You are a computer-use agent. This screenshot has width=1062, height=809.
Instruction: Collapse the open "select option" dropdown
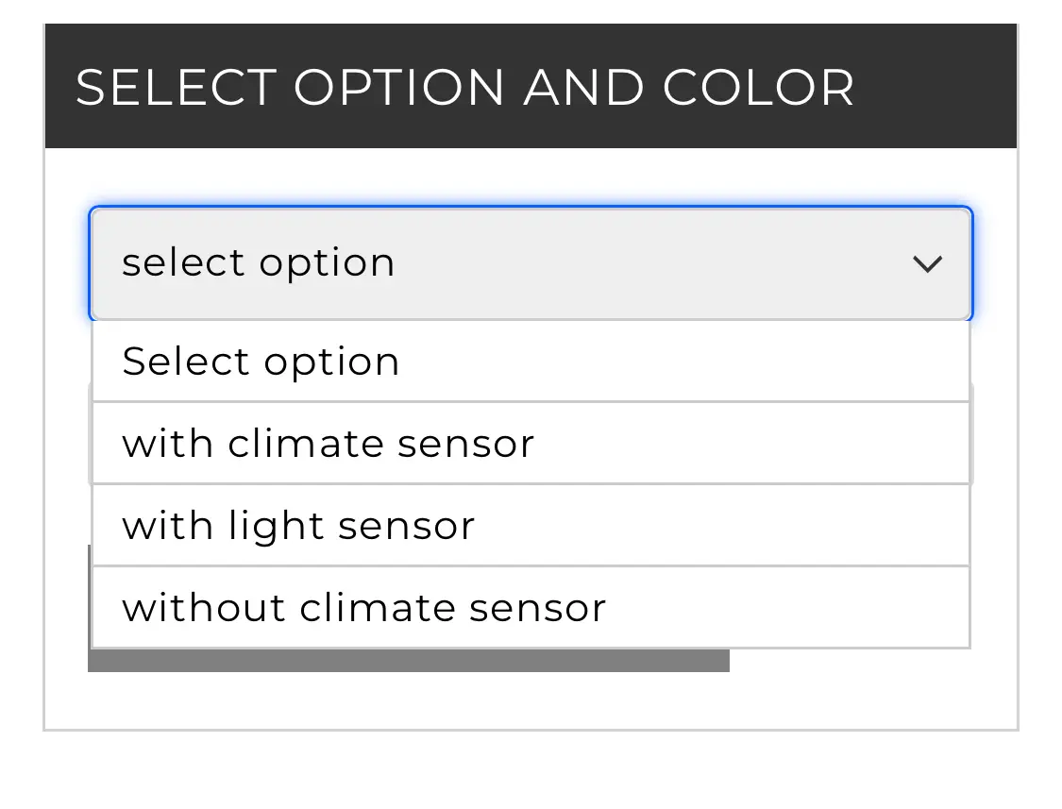click(x=531, y=263)
